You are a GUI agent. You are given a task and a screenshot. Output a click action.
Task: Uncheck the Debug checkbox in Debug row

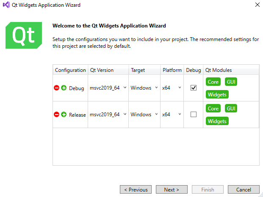click(x=194, y=88)
